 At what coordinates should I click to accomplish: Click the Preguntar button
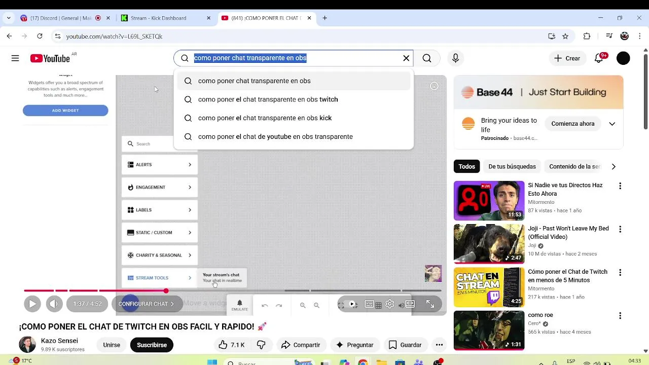pos(355,345)
